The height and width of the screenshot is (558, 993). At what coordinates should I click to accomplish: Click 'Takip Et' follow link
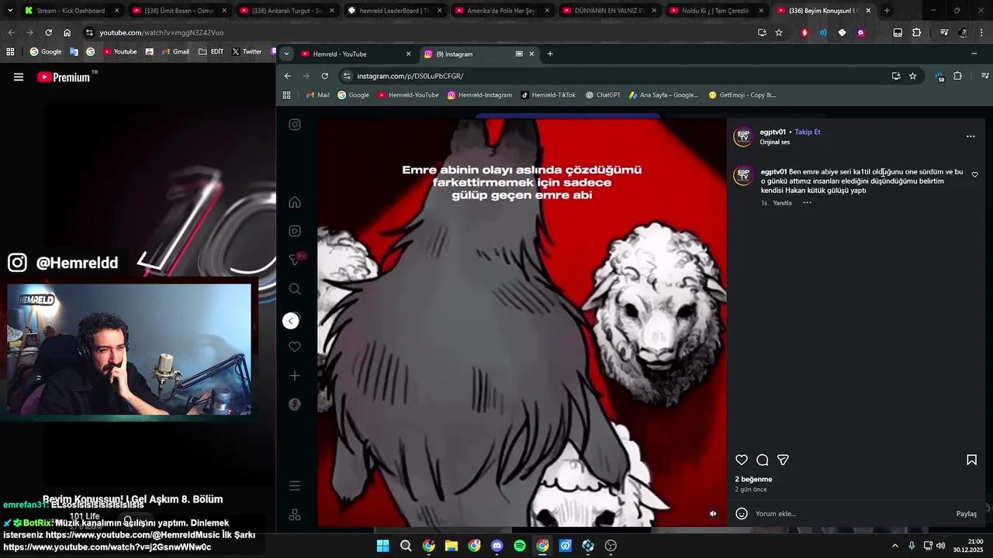[x=808, y=132]
